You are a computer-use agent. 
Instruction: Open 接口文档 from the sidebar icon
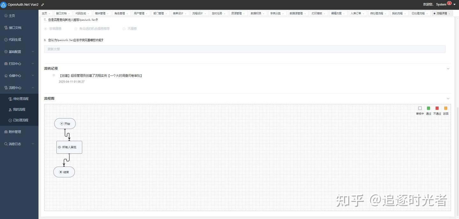pyautogui.click(x=5, y=27)
